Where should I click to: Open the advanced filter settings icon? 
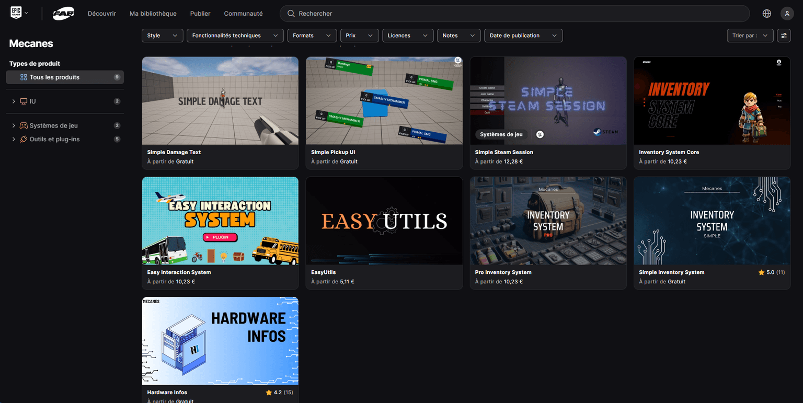coord(784,36)
